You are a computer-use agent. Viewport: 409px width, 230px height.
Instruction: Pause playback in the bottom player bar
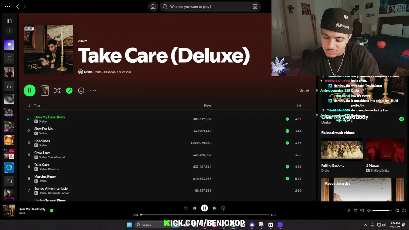[x=204, y=208]
